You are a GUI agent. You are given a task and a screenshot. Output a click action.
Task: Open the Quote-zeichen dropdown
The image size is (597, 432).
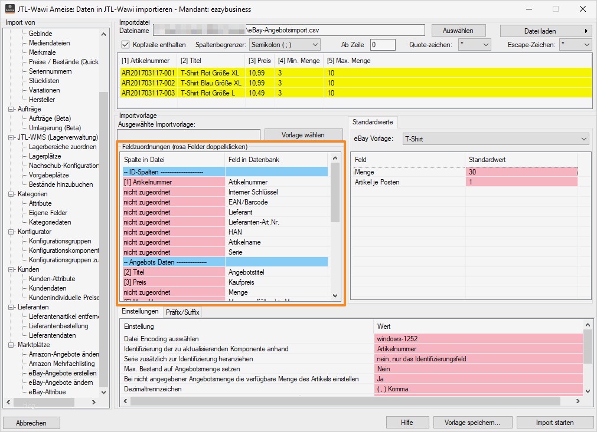click(475, 45)
